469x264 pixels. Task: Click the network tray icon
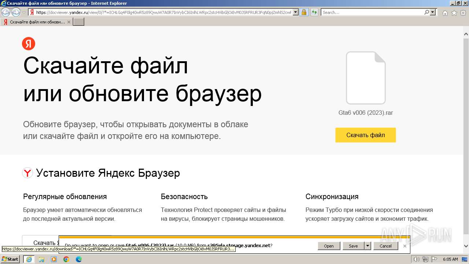pyautogui.click(x=425, y=259)
